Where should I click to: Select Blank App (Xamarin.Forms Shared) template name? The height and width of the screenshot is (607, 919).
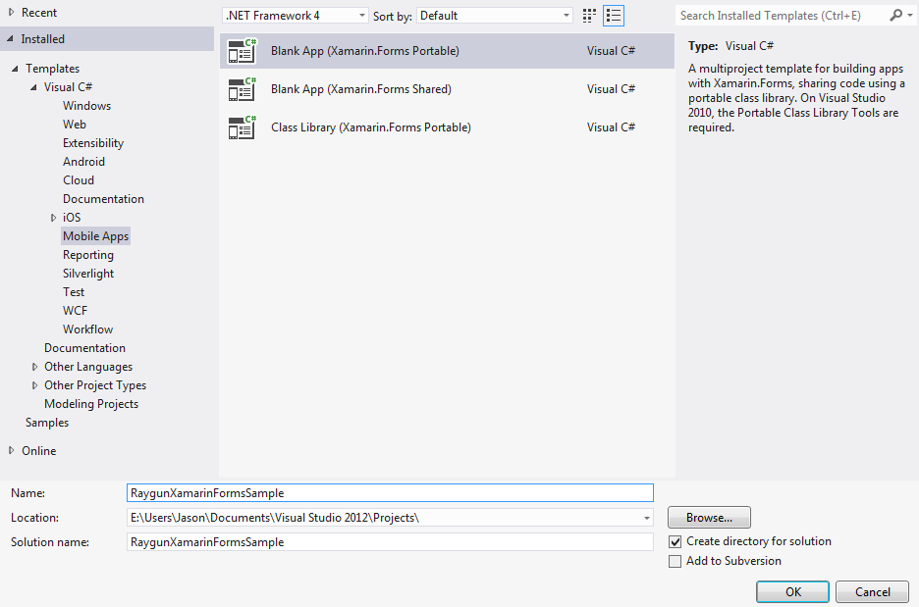click(x=361, y=89)
